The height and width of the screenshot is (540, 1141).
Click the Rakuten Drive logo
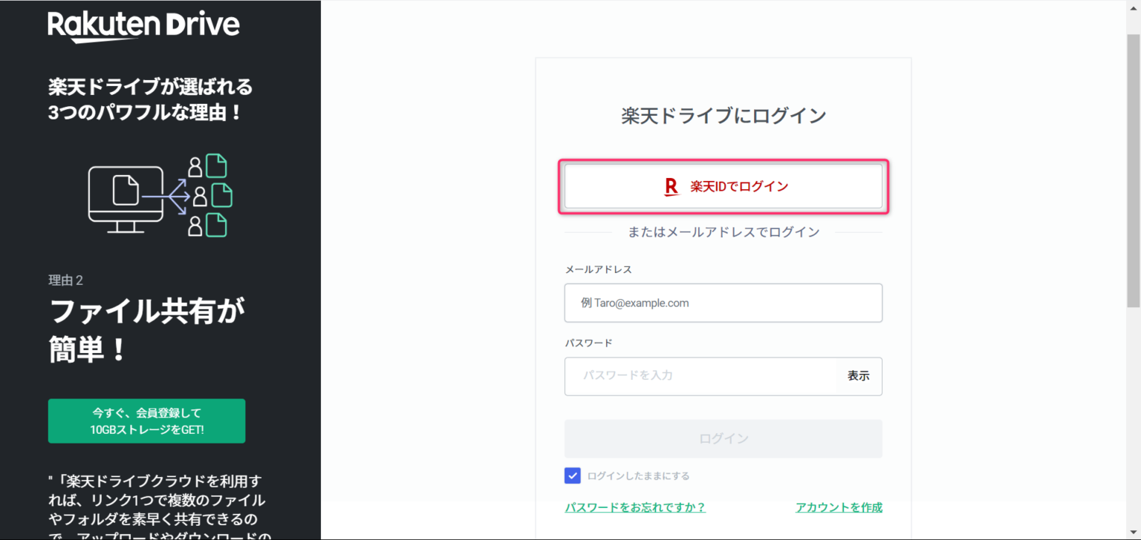(x=143, y=24)
